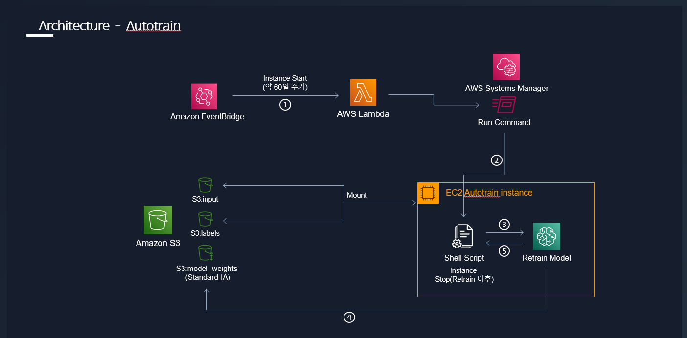
Task: Select the S3:model_weights bucket icon
Action: point(205,253)
